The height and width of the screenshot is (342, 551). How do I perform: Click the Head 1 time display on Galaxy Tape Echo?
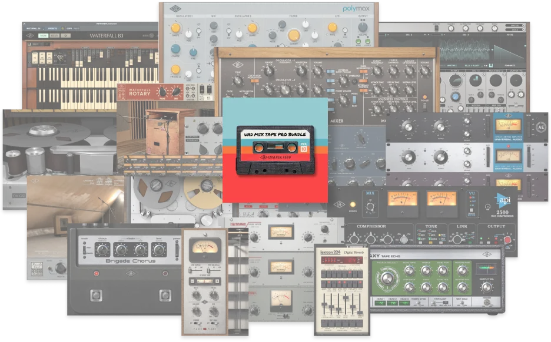pyautogui.click(x=380, y=303)
